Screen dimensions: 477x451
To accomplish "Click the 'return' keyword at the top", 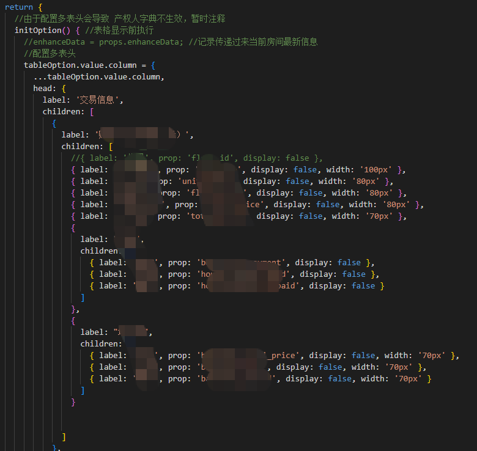I will [x=18, y=7].
